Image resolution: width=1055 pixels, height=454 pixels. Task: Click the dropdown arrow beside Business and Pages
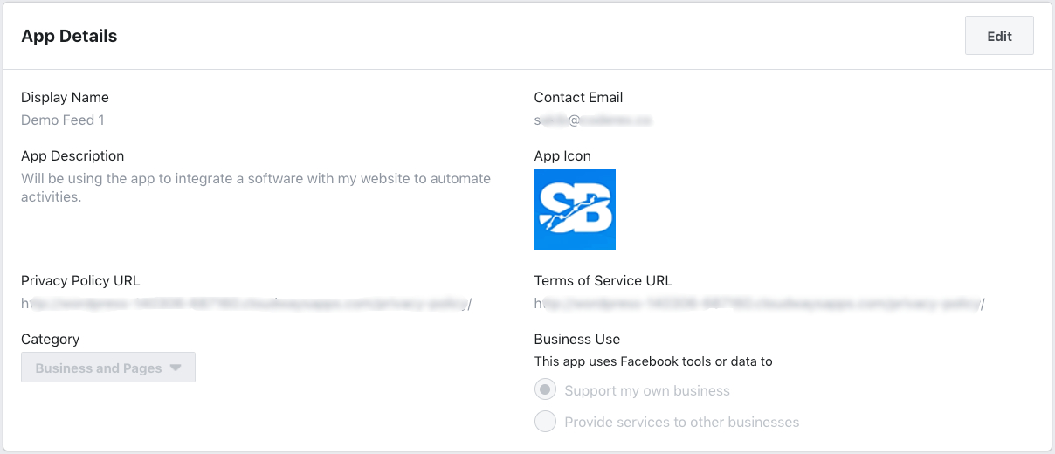click(176, 368)
